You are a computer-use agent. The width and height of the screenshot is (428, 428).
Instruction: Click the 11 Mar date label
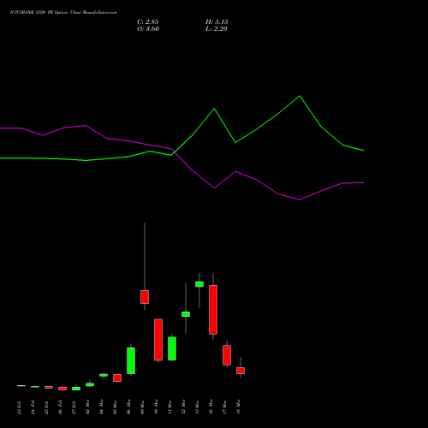pyautogui.click(x=169, y=407)
